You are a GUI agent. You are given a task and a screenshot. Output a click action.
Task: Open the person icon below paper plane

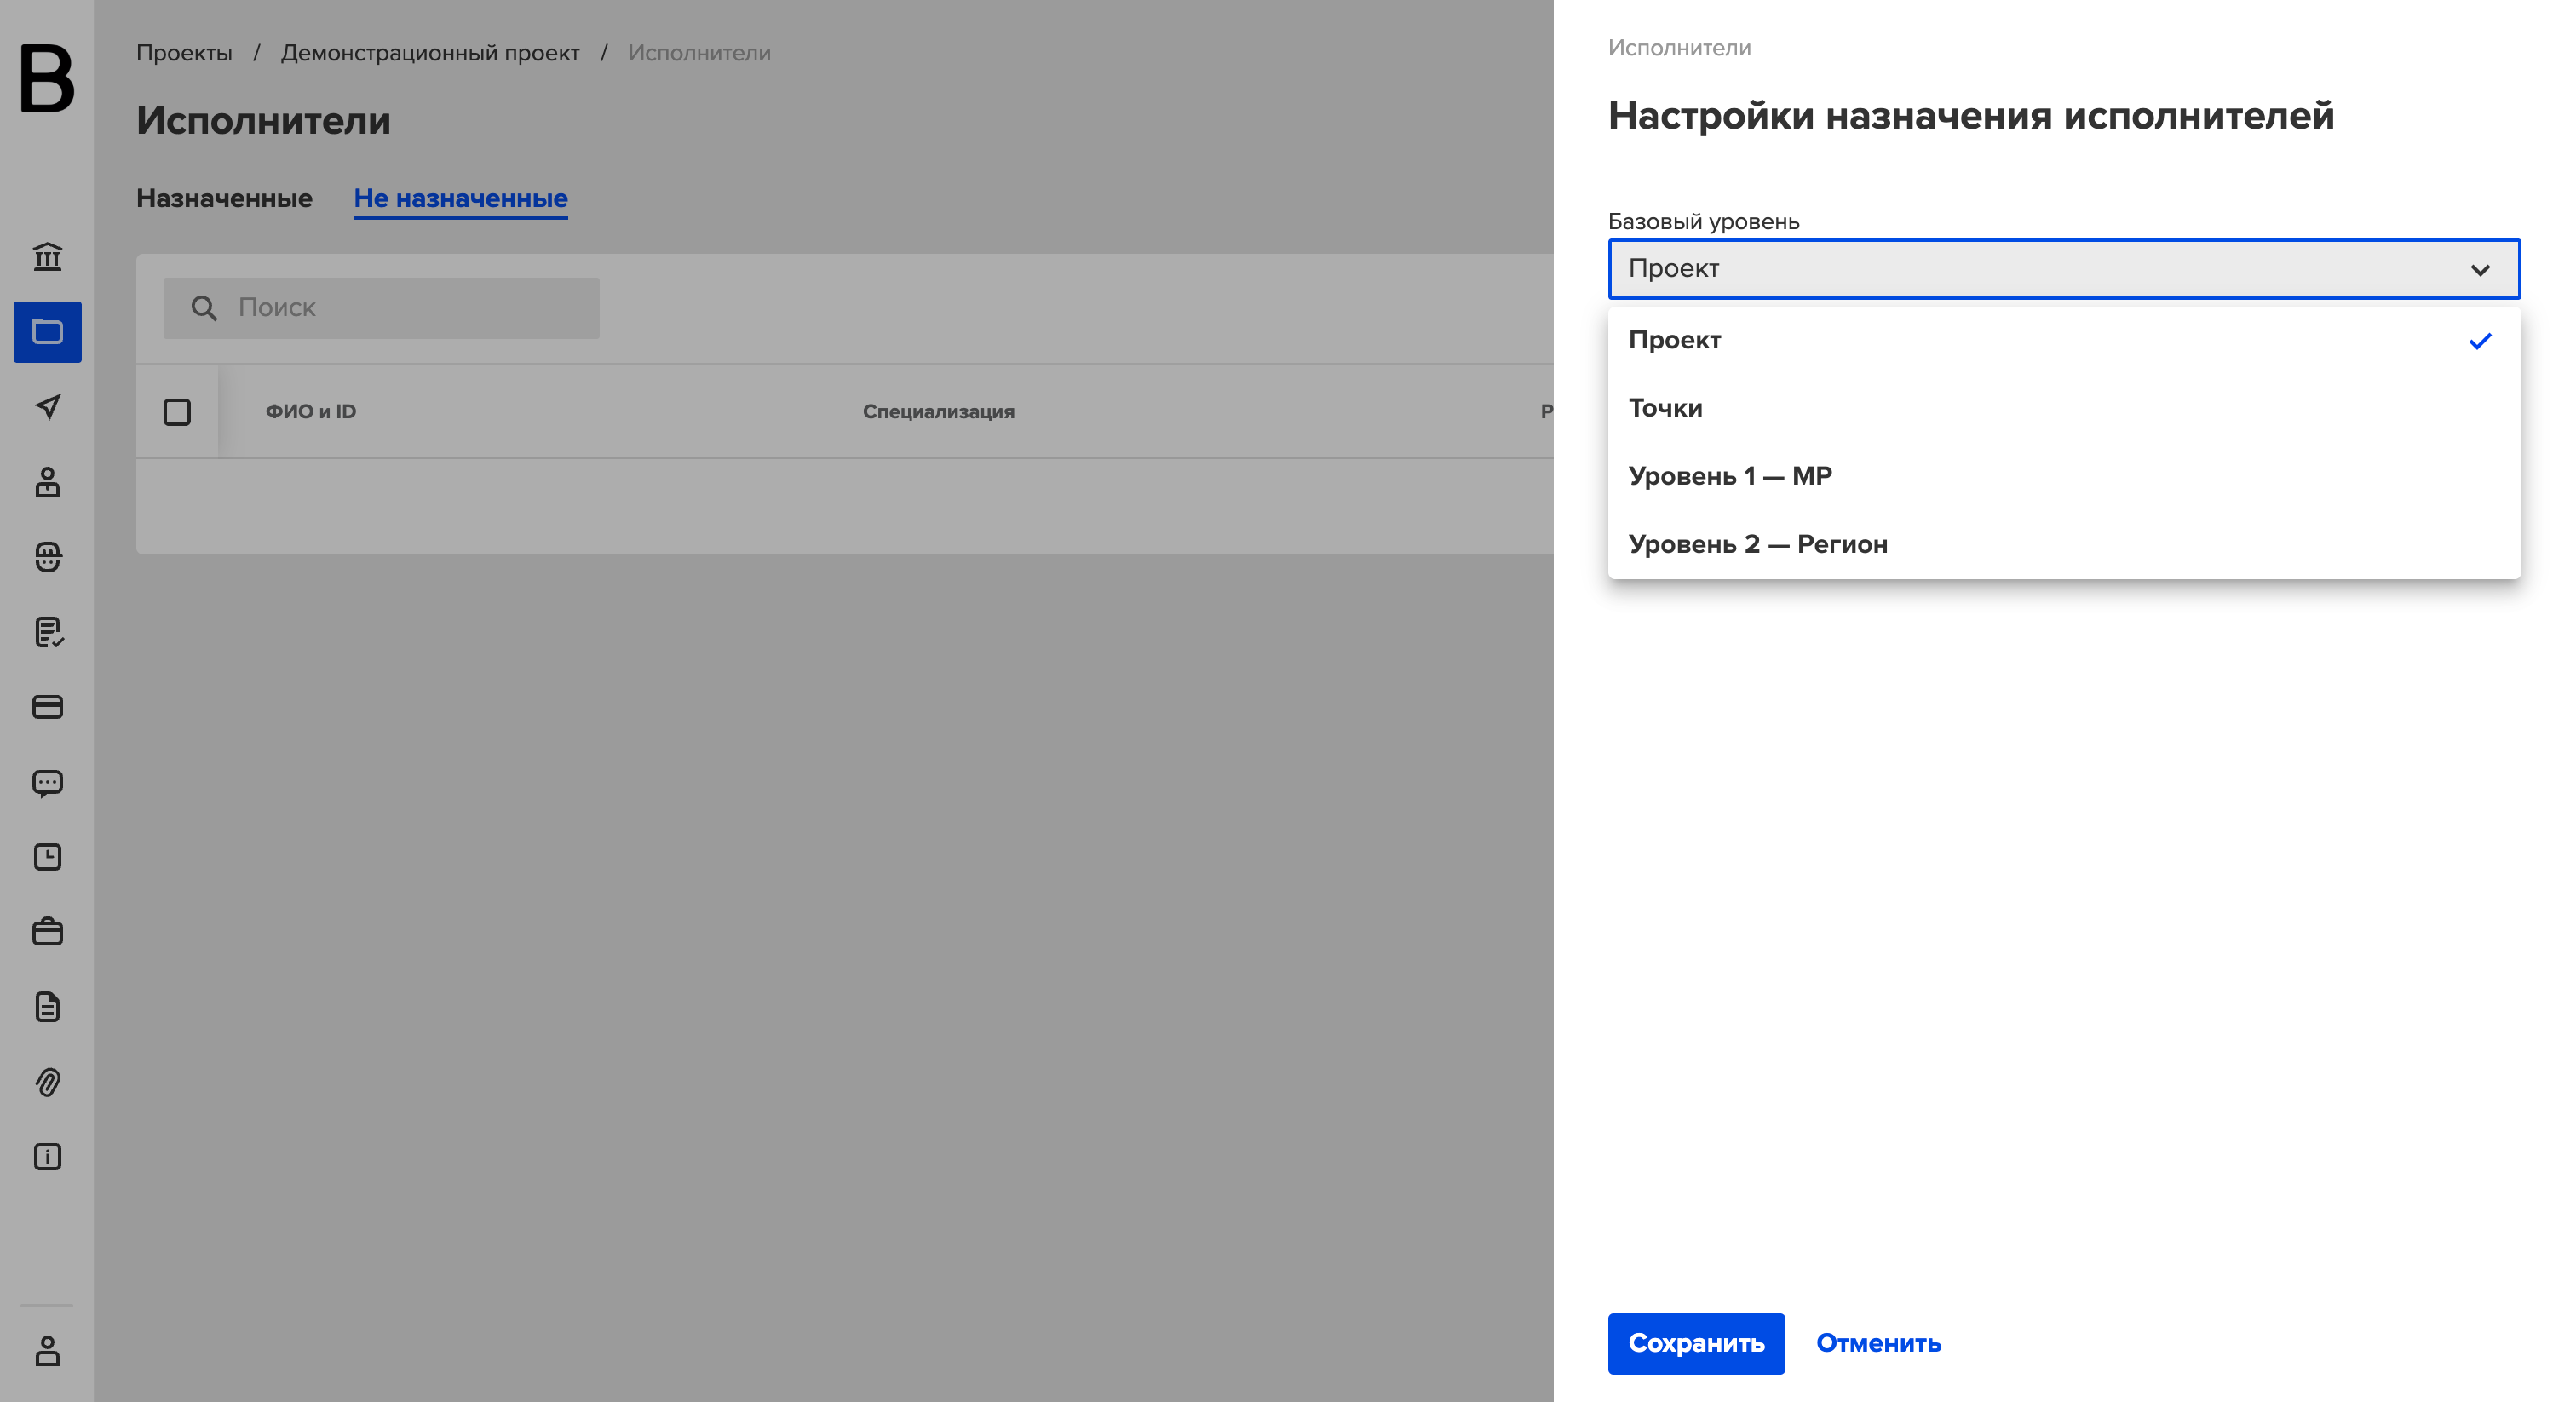point(47,482)
